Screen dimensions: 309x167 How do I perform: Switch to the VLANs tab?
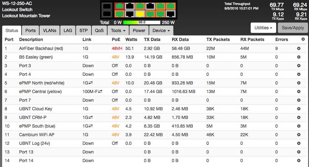[x=49, y=31]
